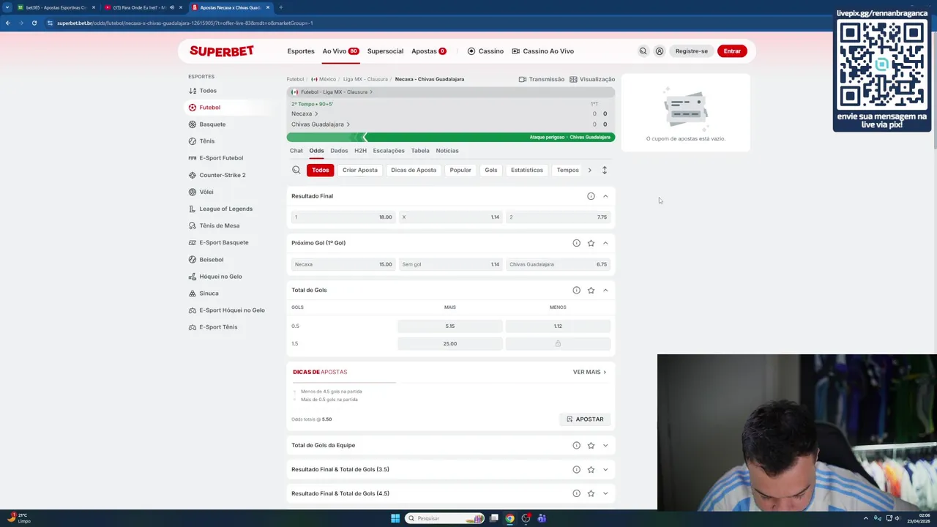Open Ao Vivo in top navigation
Viewport: 937px width, 527px height.
point(340,51)
